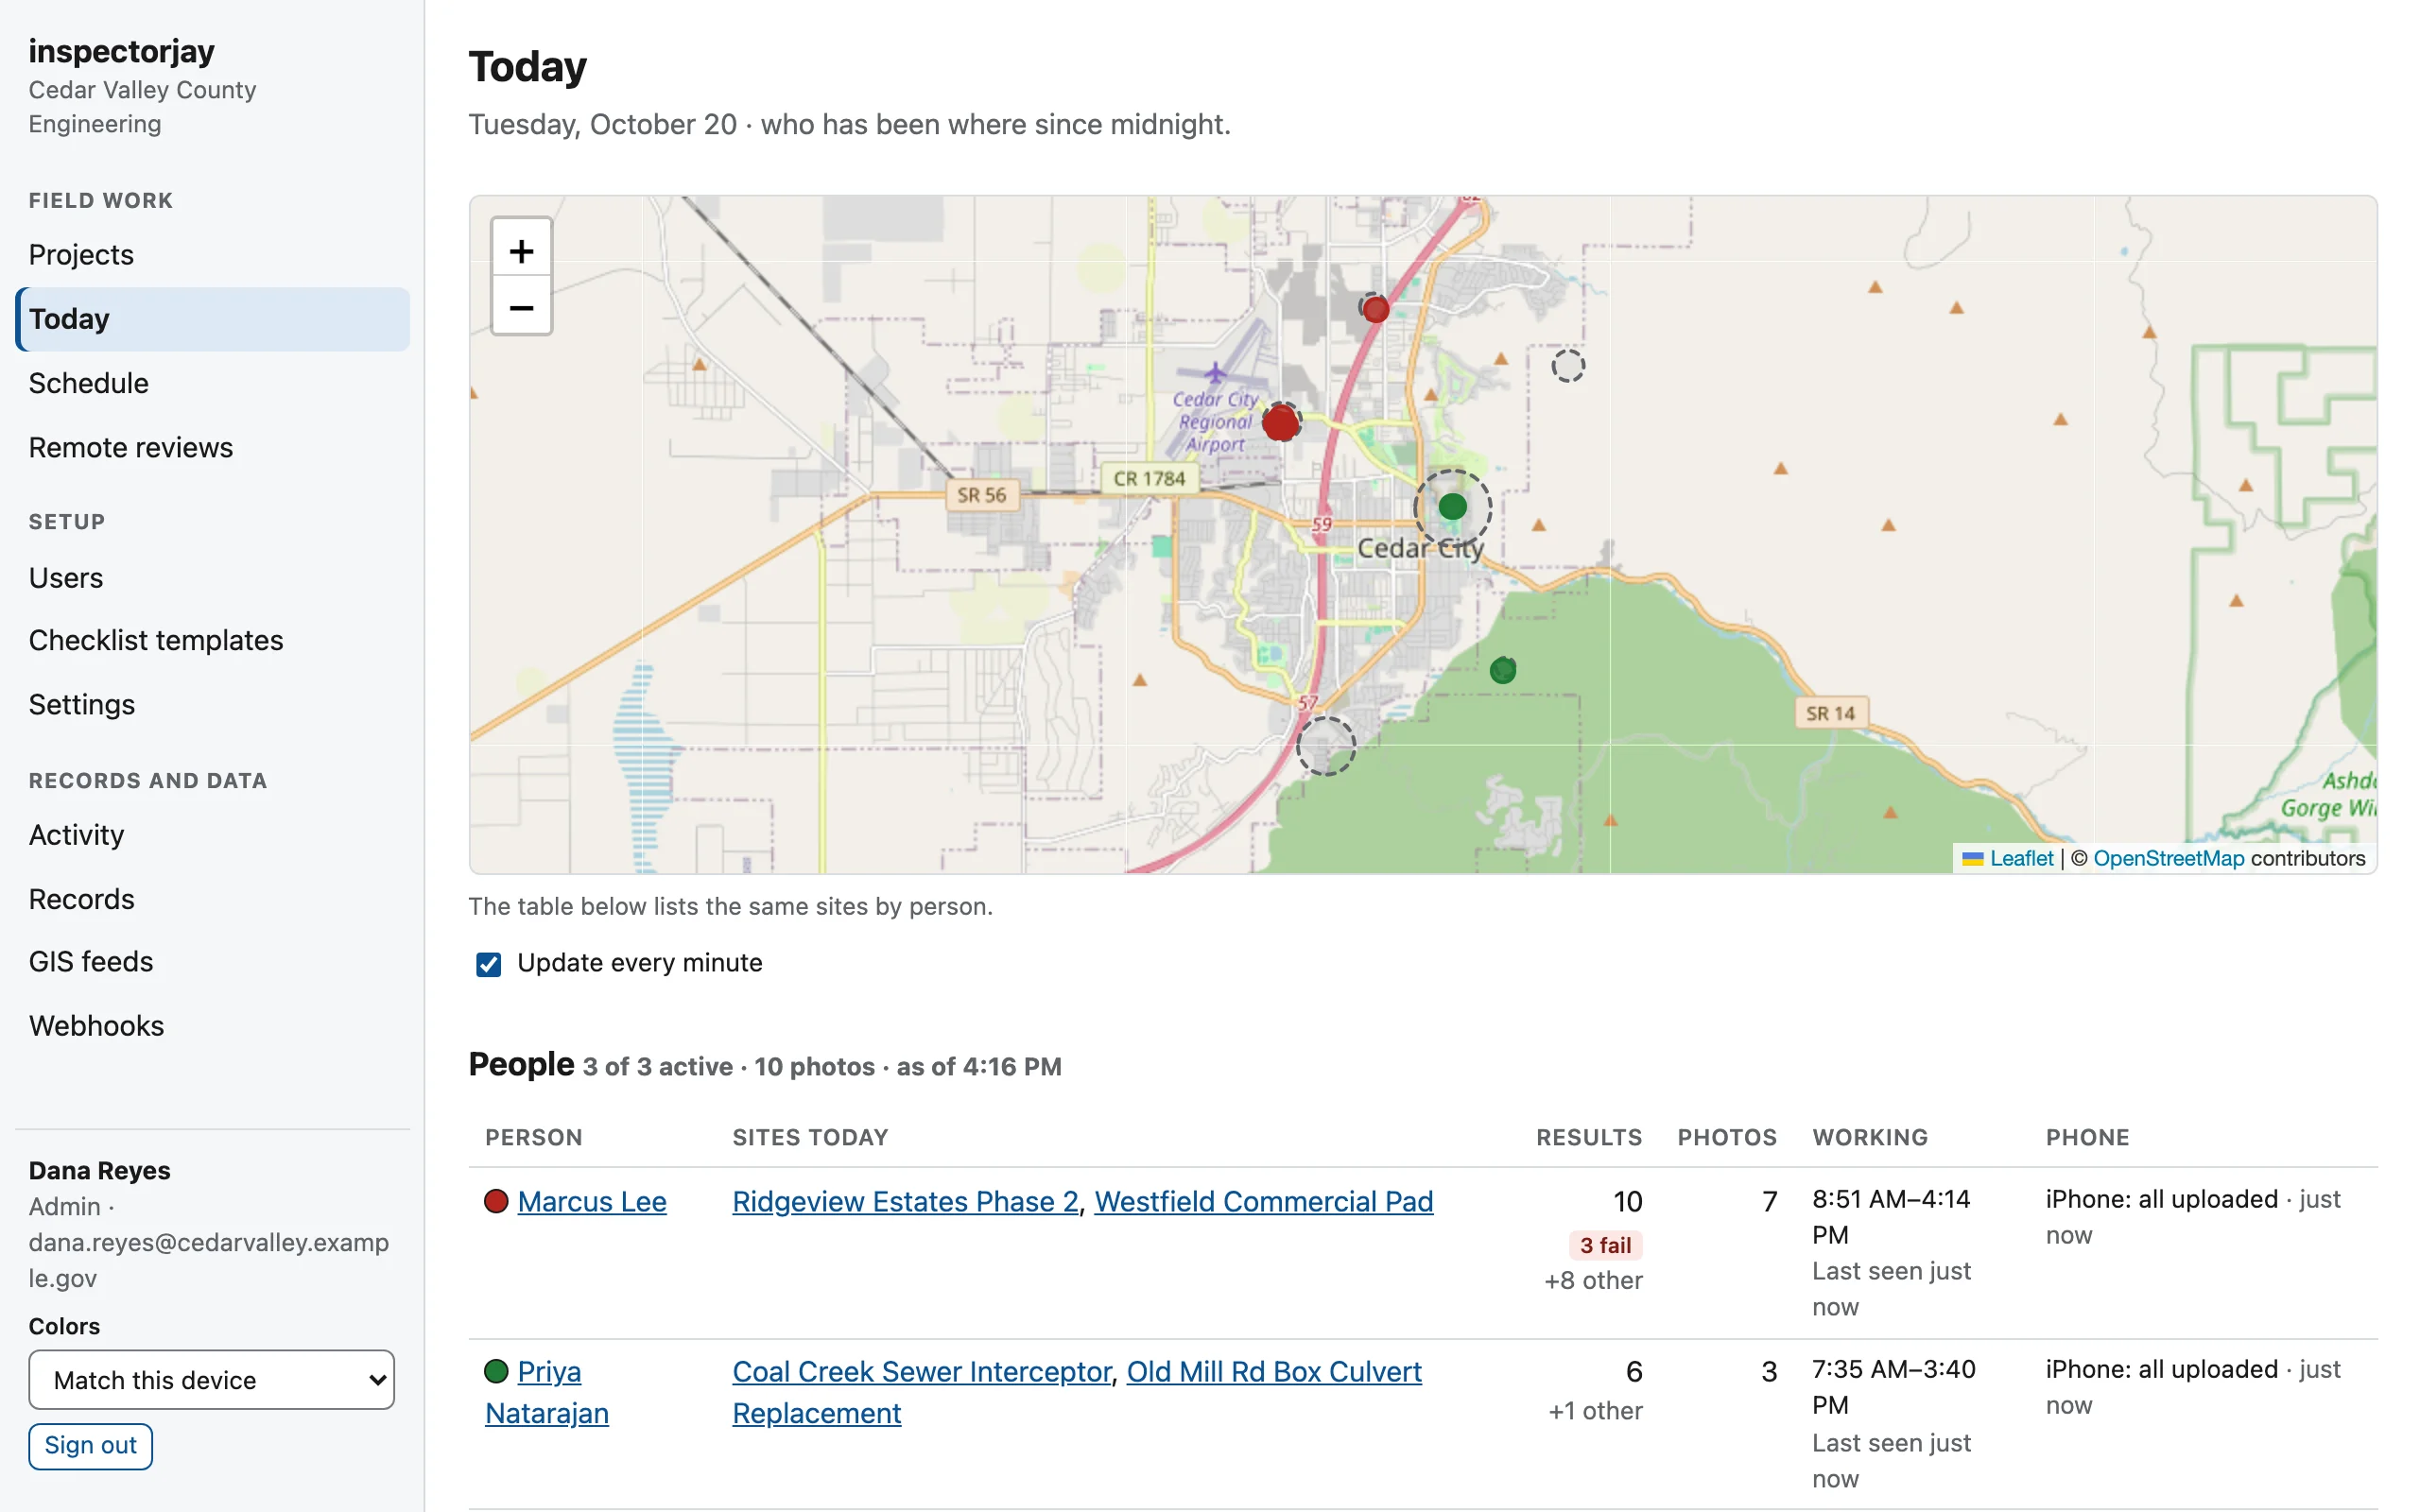Click the green marker inside the dashed circle
The image size is (2420, 1512).
point(1452,506)
